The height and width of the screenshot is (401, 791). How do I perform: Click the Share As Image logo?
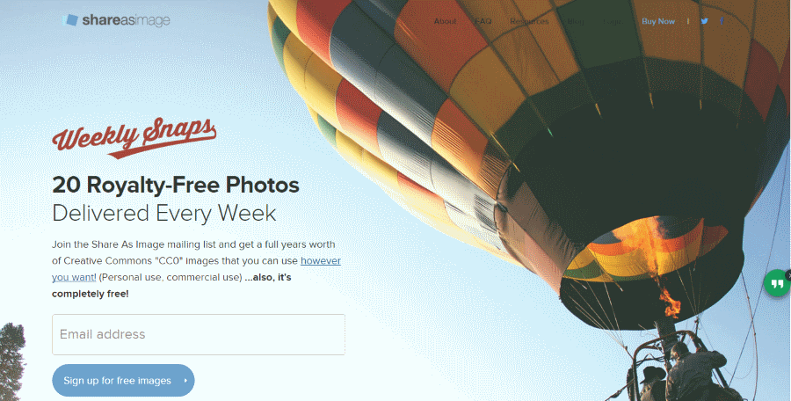(x=116, y=20)
